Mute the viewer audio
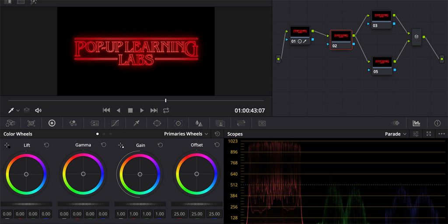Image resolution: width=448 pixels, height=224 pixels. 38,111
